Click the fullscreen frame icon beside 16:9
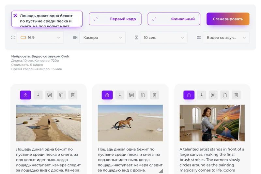The height and width of the screenshot is (174, 261). [13, 37]
